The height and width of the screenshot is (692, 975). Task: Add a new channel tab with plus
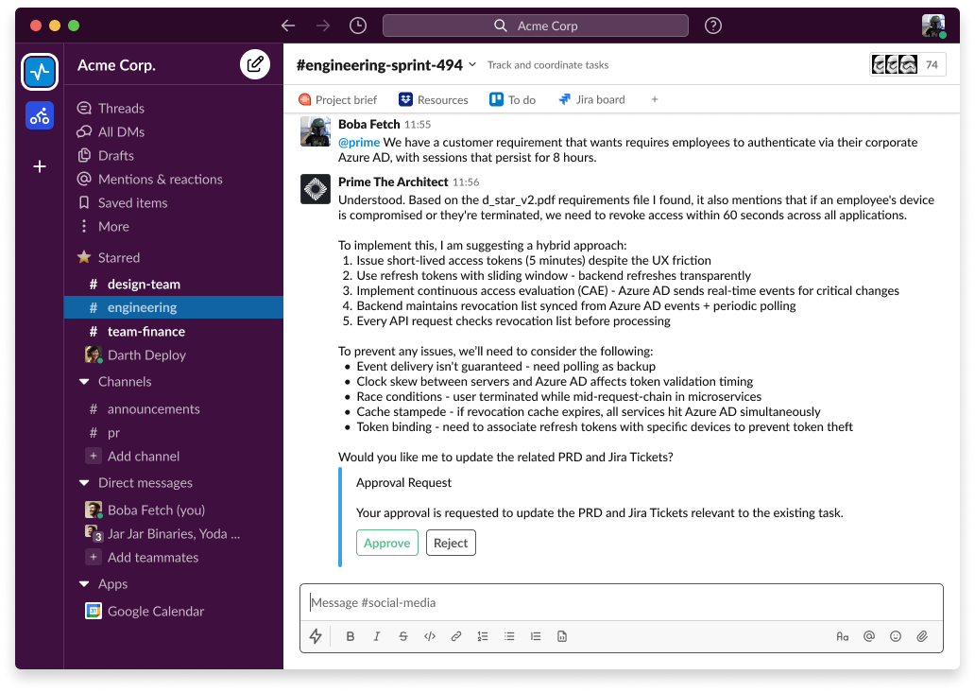tap(654, 99)
